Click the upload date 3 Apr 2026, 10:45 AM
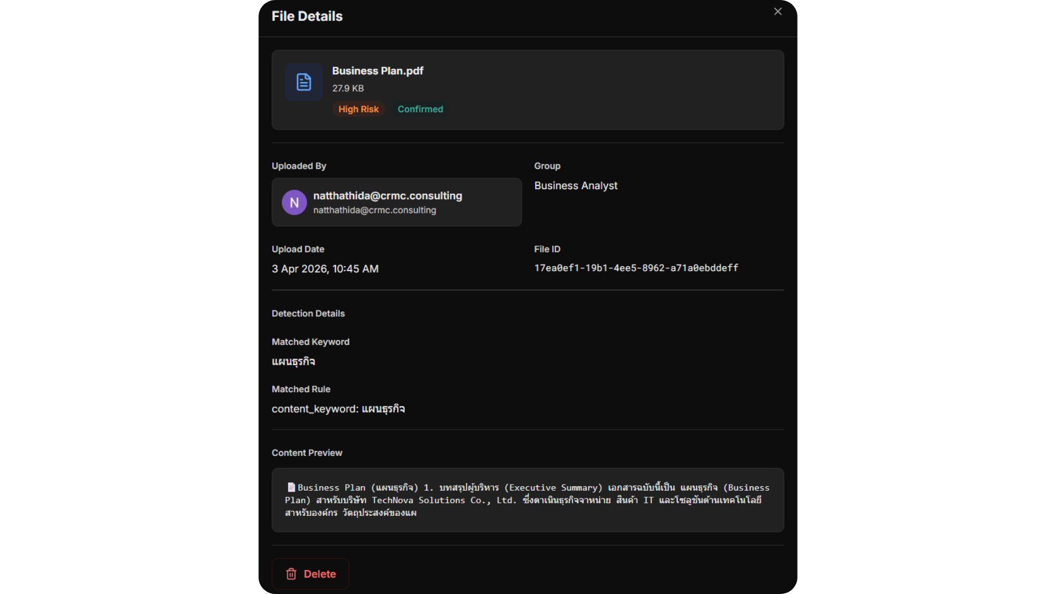 point(325,268)
